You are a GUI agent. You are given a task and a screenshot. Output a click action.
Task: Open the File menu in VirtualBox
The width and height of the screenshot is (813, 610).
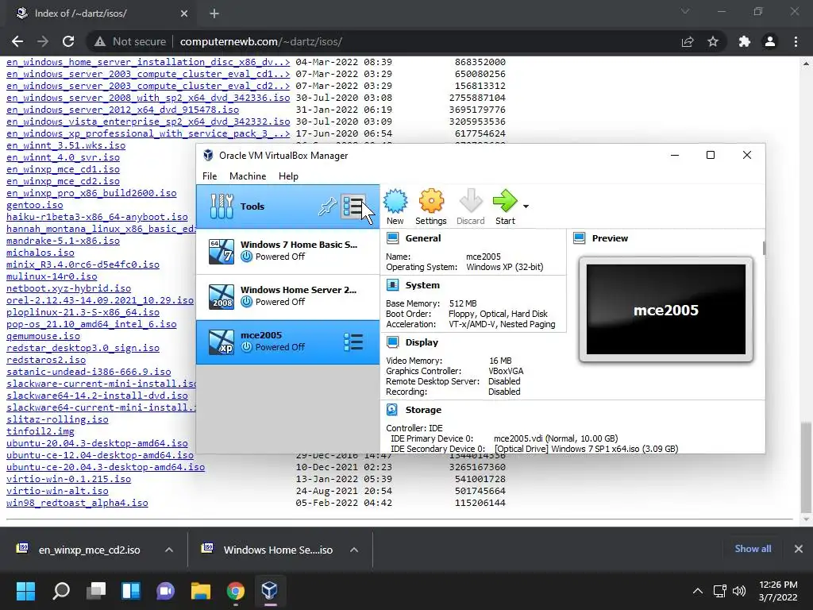pyautogui.click(x=210, y=176)
